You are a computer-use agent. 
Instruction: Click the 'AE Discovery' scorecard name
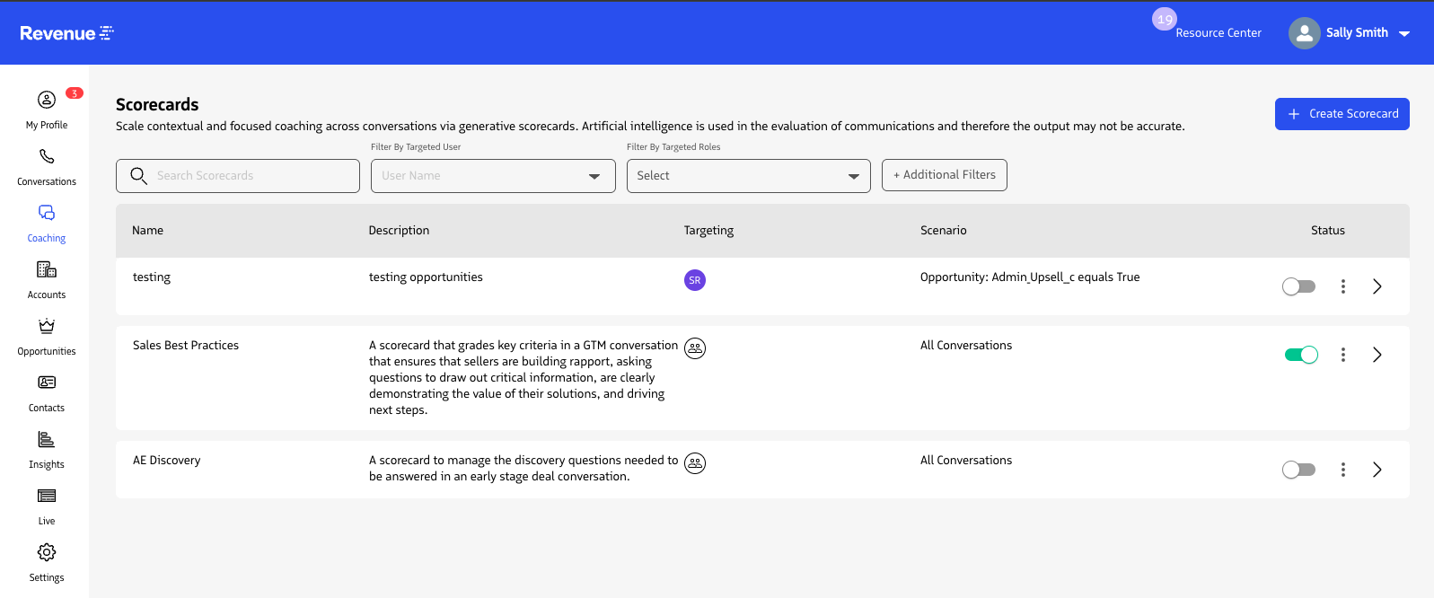(x=167, y=461)
